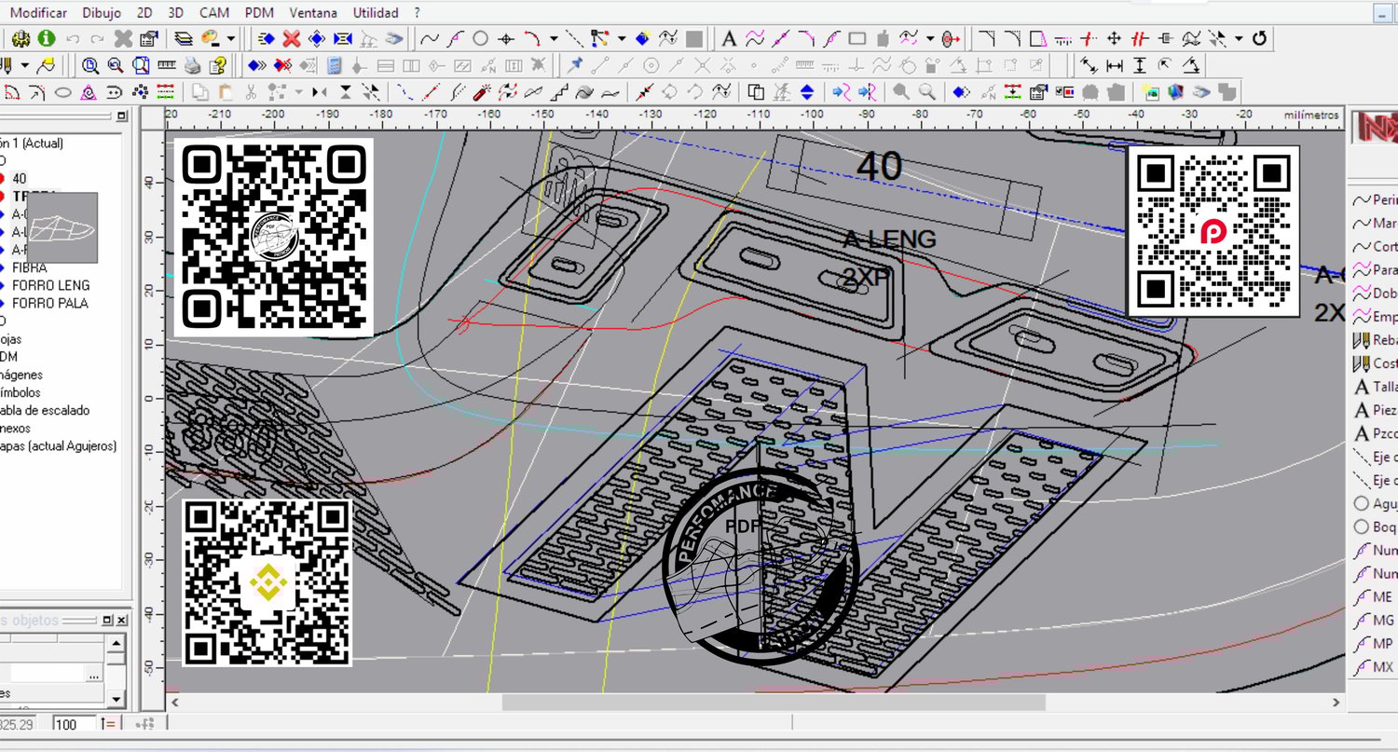Select FORRO LENG piece in tree
1398x752 pixels.
tap(50, 285)
